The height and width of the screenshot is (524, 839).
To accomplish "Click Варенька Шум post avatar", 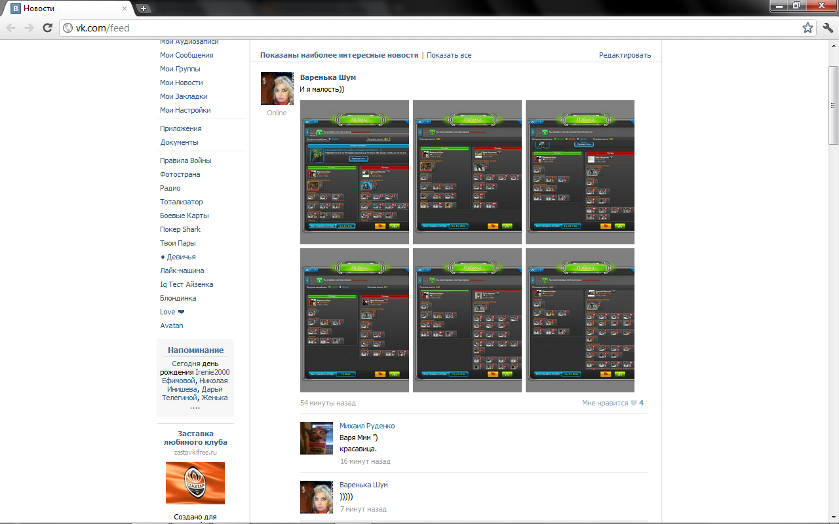I will click(277, 88).
